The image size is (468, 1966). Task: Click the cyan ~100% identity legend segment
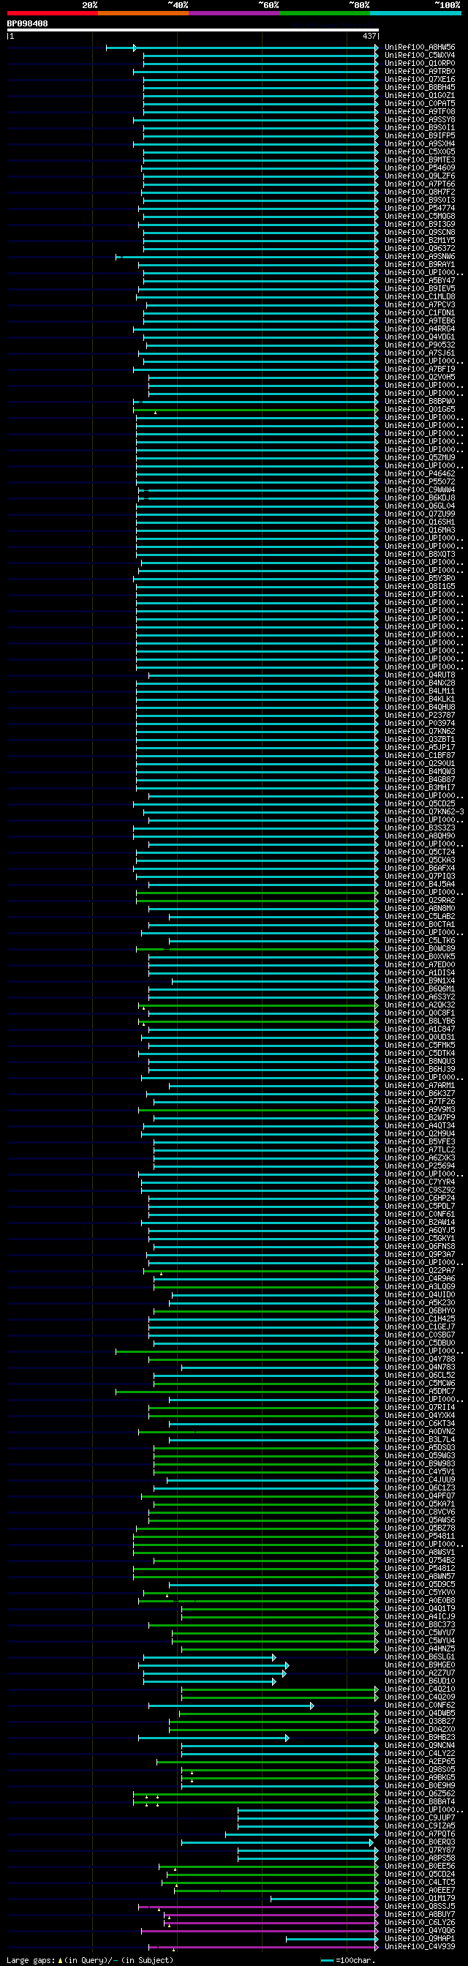pyautogui.click(x=415, y=13)
